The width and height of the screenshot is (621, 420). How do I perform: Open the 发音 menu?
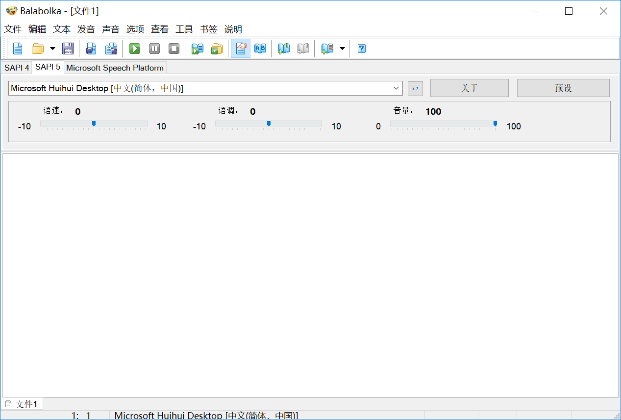[x=86, y=29]
